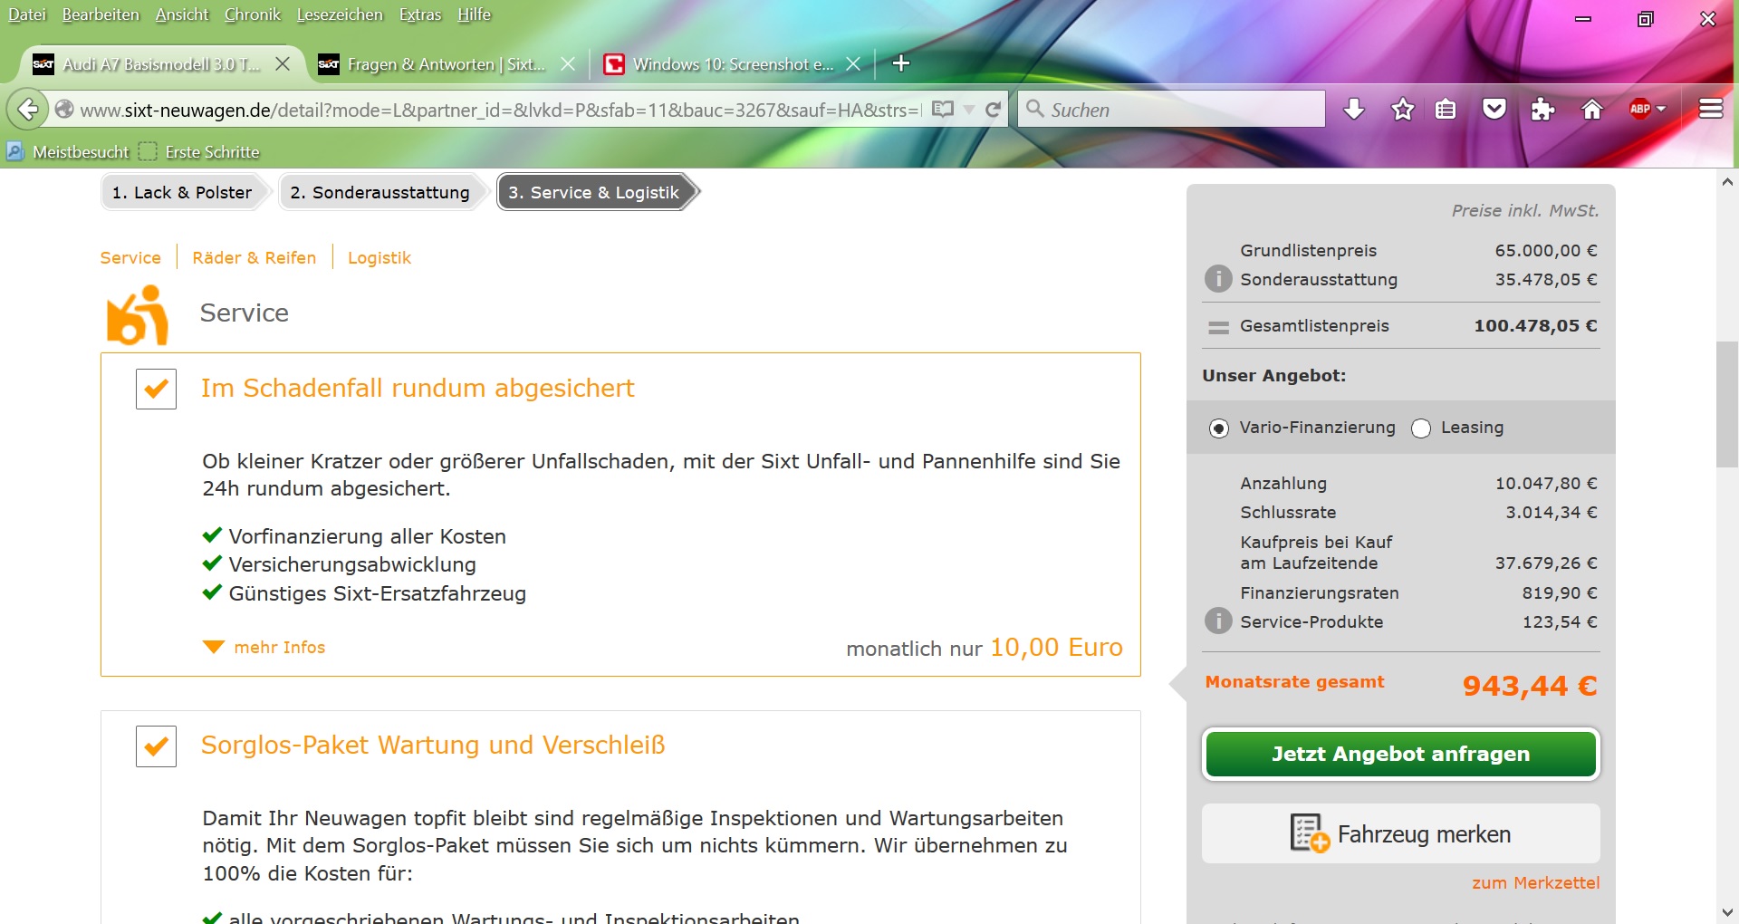Image resolution: width=1739 pixels, height=924 pixels.
Task: Switch to the 2. Sonderausstattung step
Action: pyautogui.click(x=380, y=192)
